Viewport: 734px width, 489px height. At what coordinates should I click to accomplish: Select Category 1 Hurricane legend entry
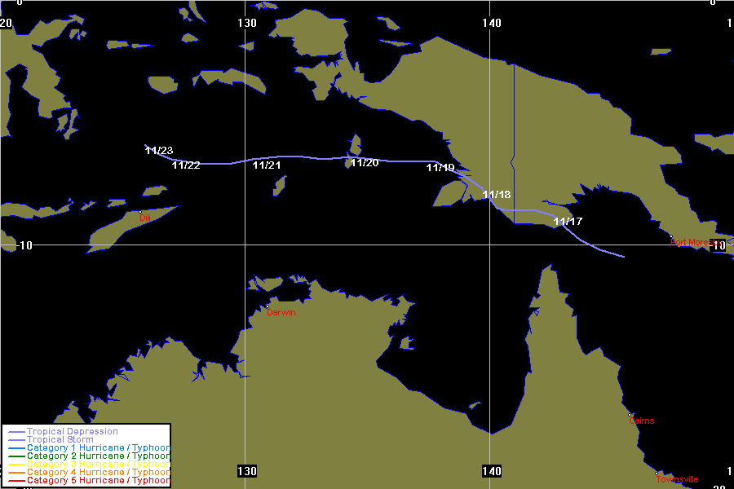click(98, 448)
